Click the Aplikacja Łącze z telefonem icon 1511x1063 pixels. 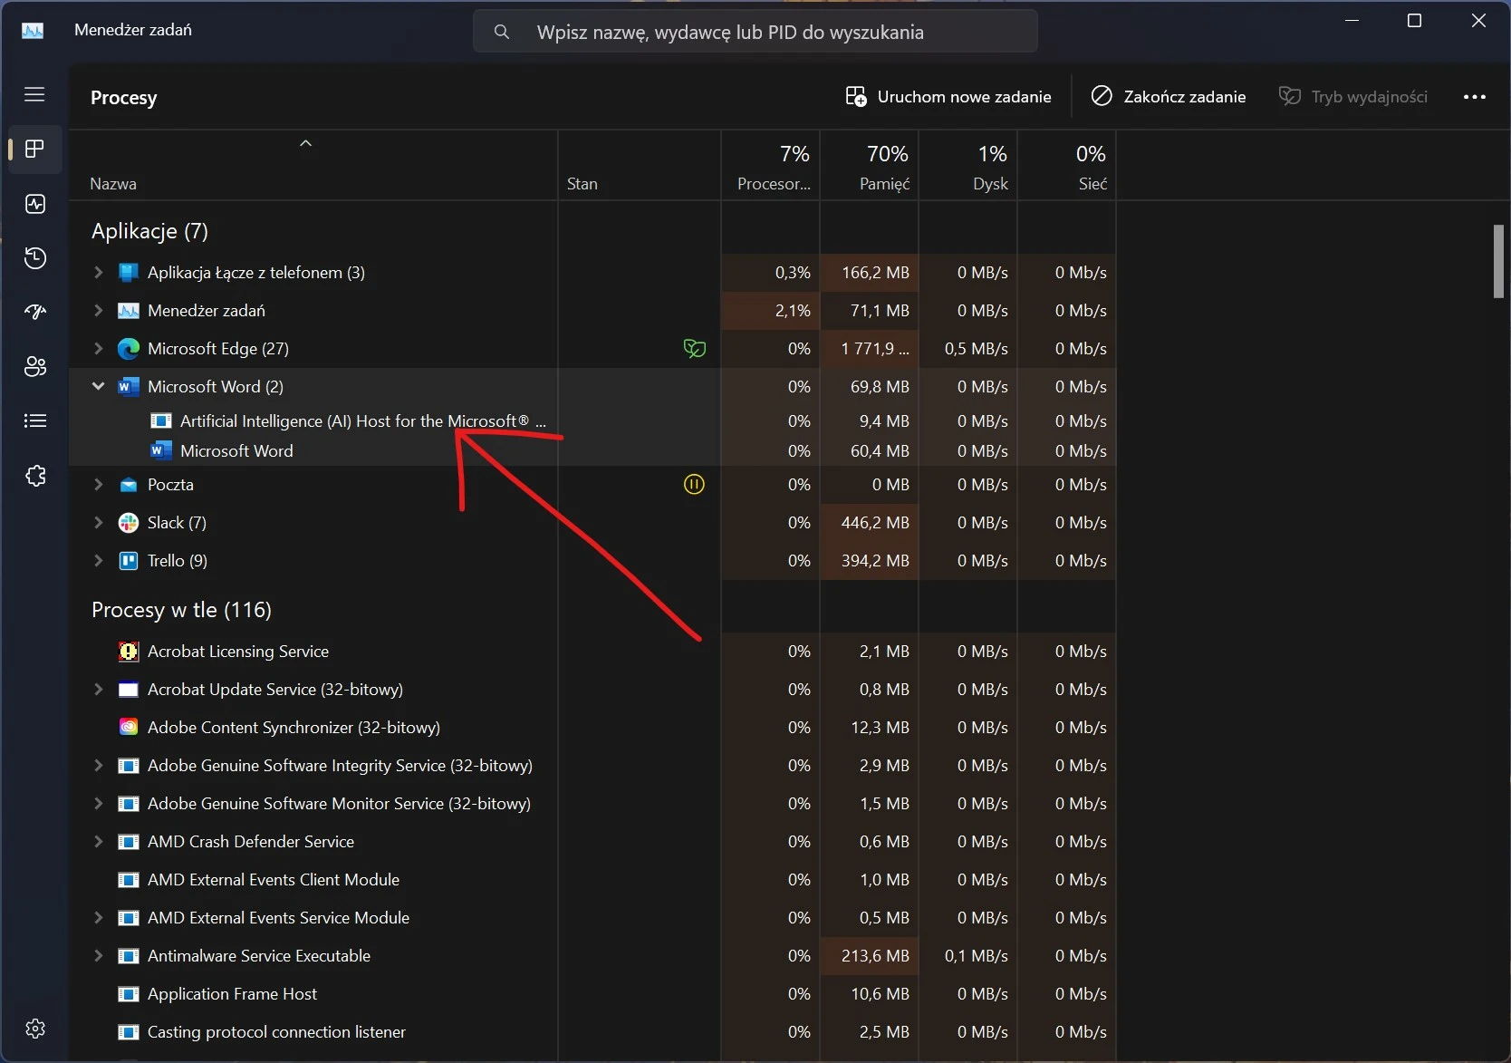point(129,273)
